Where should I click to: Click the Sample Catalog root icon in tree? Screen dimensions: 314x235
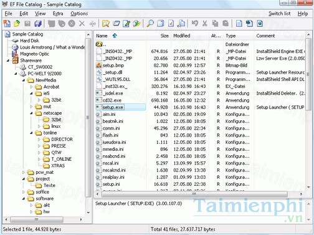(7, 34)
